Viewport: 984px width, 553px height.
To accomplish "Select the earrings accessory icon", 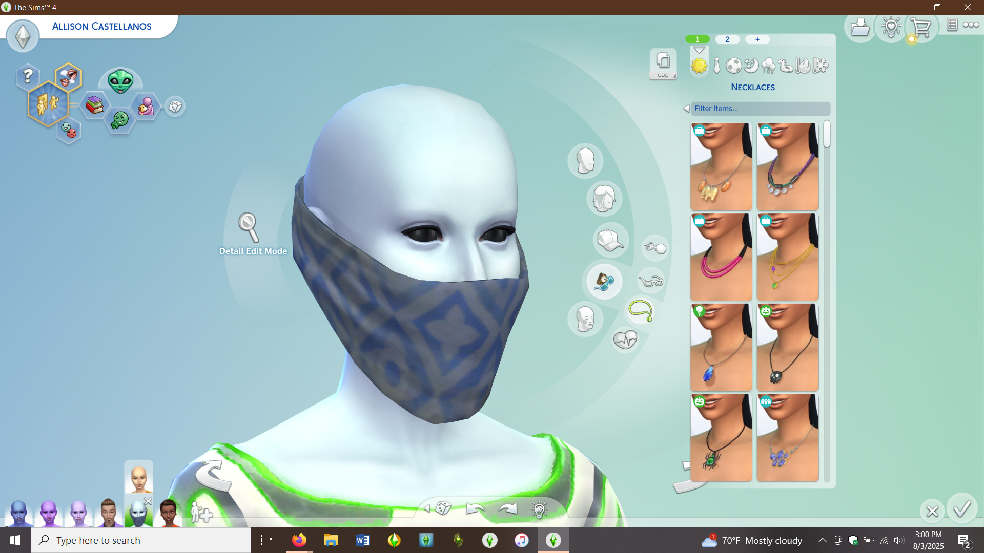I will click(655, 248).
